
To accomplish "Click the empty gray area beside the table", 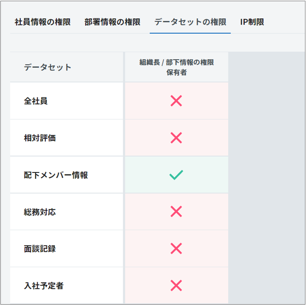I will pos(266,178).
